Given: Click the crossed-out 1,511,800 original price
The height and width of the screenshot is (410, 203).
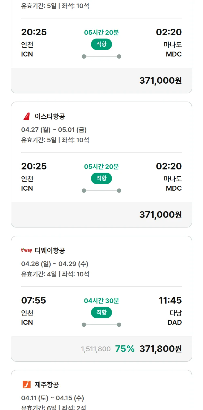Looking at the screenshot, I should pos(96,349).
